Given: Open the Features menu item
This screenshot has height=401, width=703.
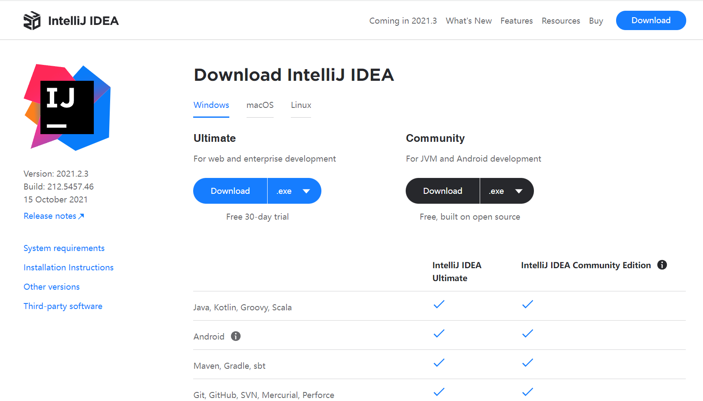Looking at the screenshot, I should [517, 21].
